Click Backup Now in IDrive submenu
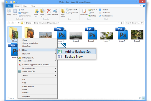151x101 pixels. (77, 57)
